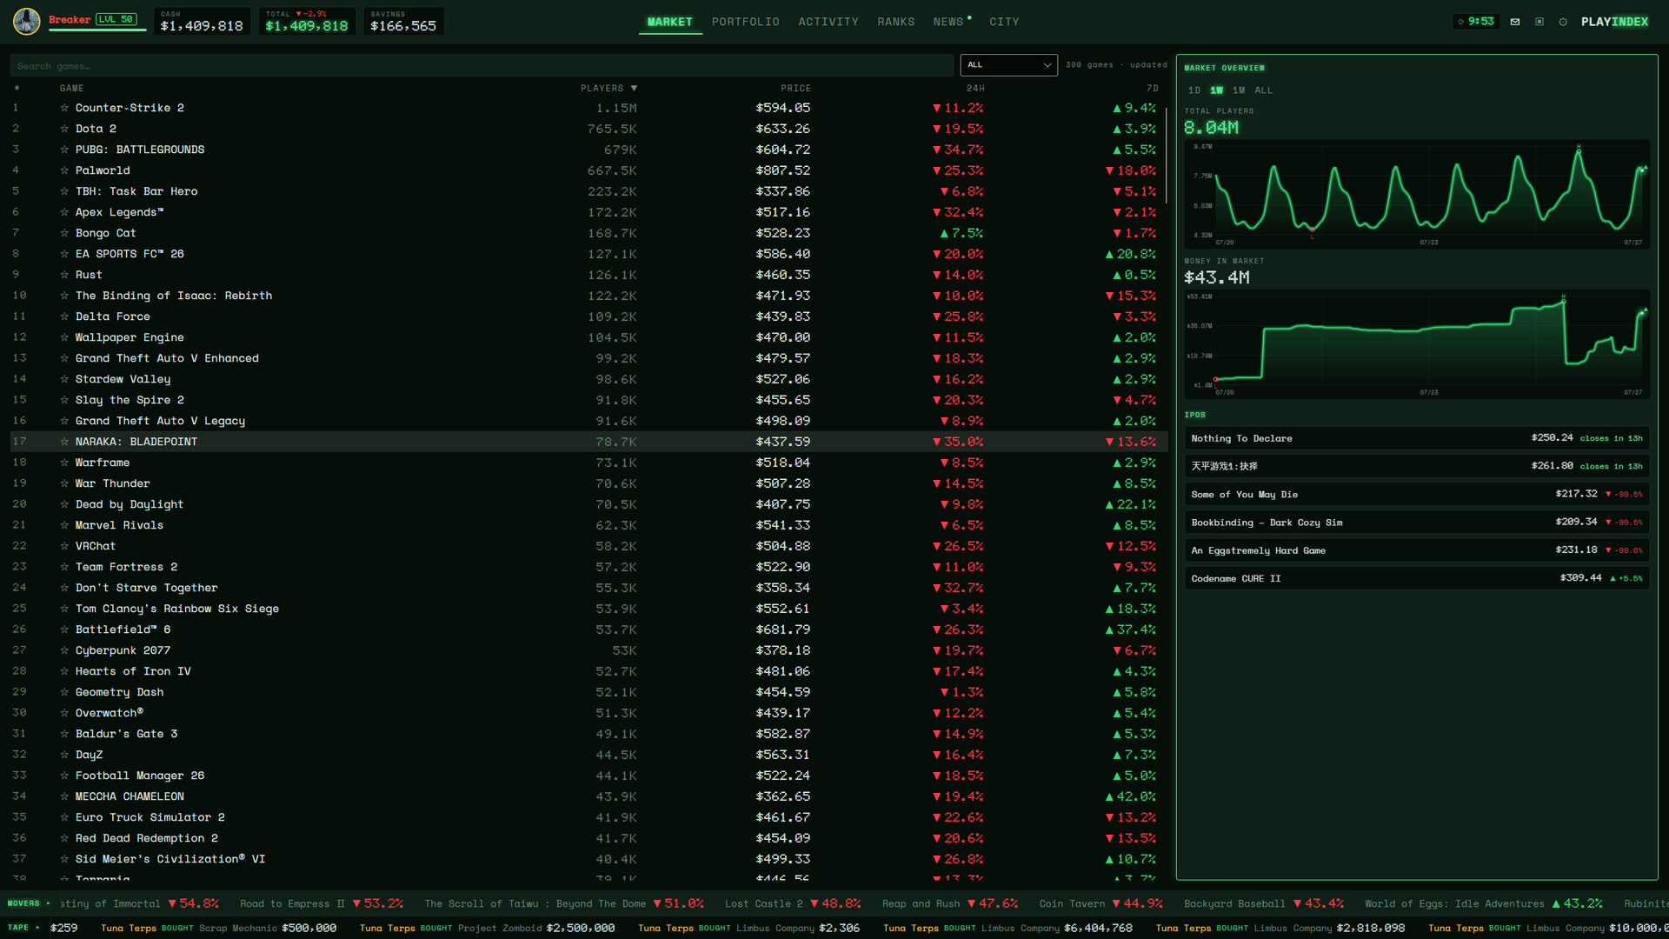1669x939 pixels.
Task: Favorite Counter-Strike 2 with its star
Action: pyautogui.click(x=64, y=108)
